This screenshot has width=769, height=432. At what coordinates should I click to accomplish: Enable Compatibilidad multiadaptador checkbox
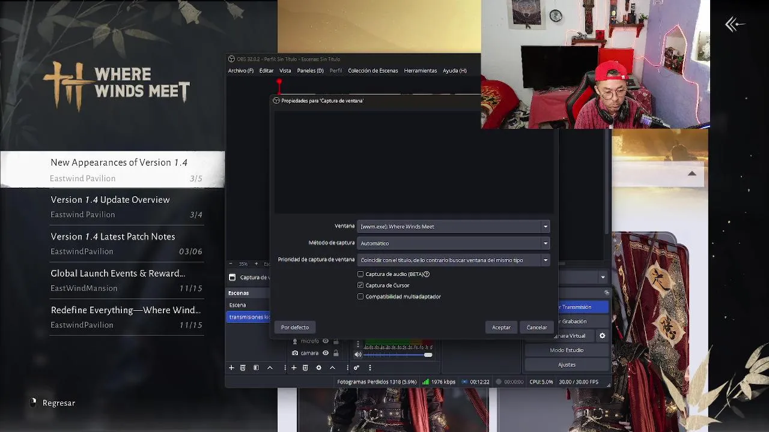360,296
